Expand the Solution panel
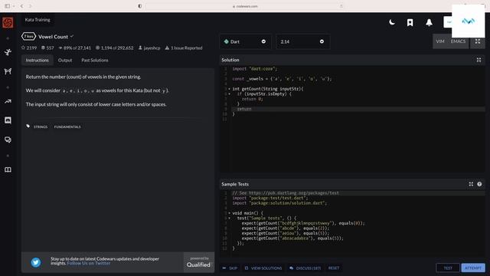490x276 pixels. click(479, 60)
